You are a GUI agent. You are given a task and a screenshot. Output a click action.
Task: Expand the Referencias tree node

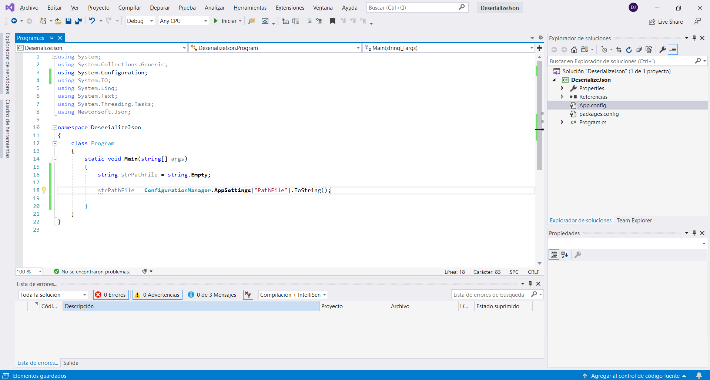click(x=562, y=97)
